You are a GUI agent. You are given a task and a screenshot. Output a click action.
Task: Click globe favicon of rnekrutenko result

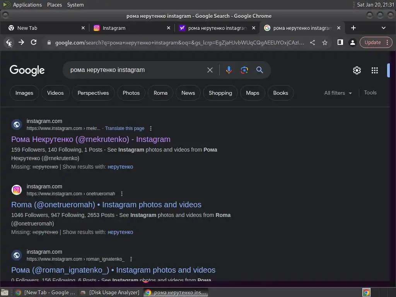click(x=17, y=125)
